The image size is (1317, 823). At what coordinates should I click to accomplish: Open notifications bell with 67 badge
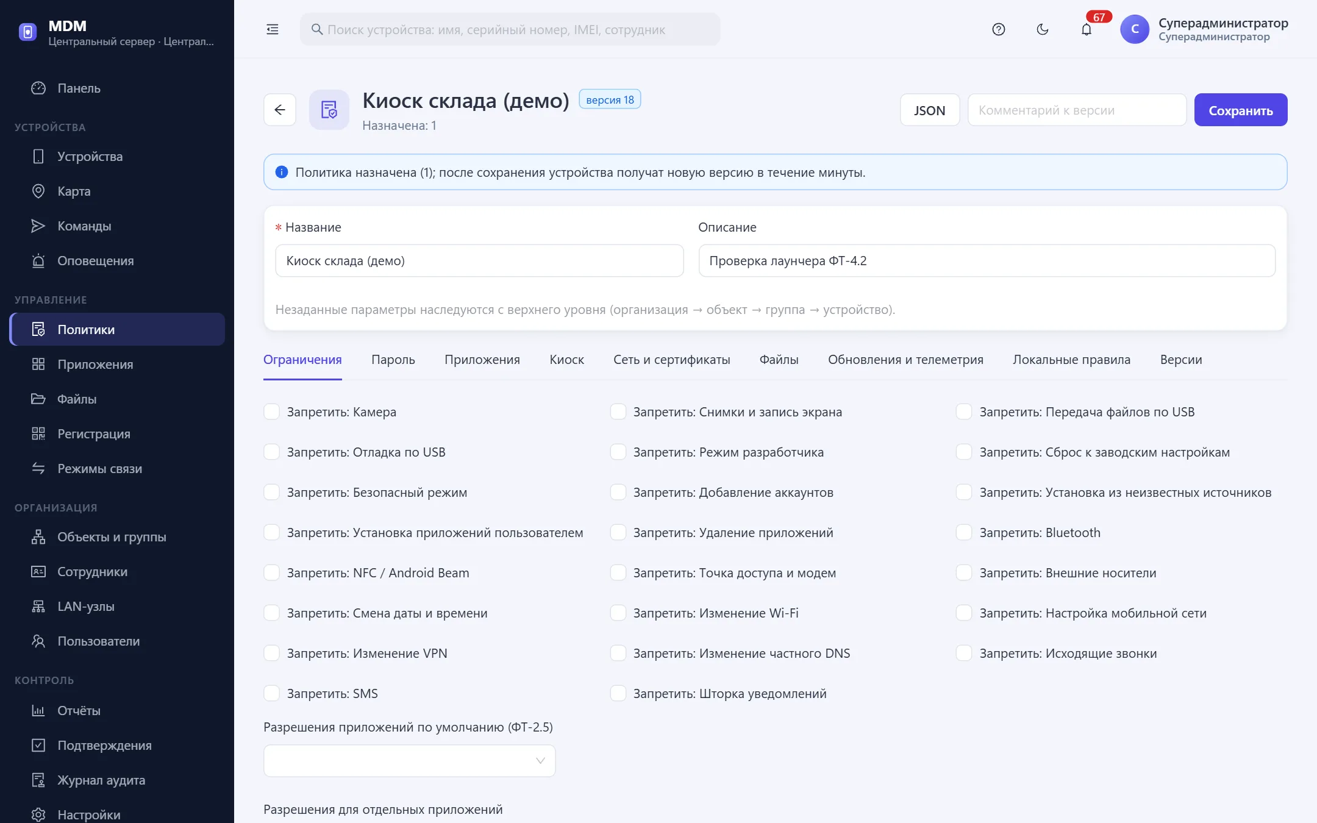tap(1087, 29)
